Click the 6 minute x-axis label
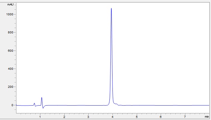This screenshot has height=120, width=211. pyautogui.click(x=161, y=117)
